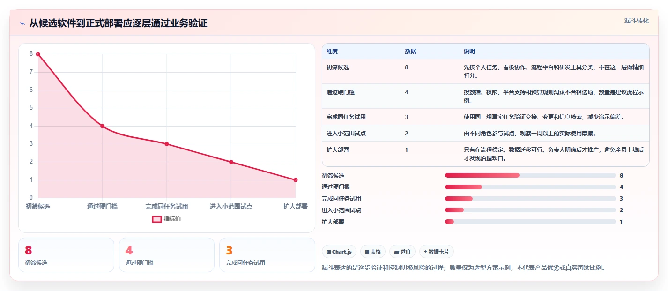The image size is (668, 291).
Task: Click the description starting with 先按个人任务
Action: coord(554,72)
